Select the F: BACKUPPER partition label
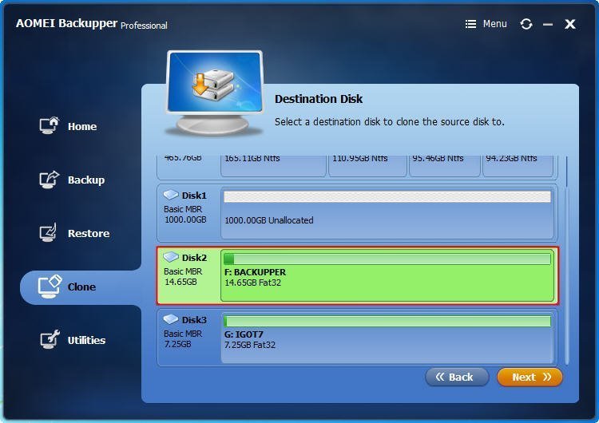Screen dimensions: 599x423 coord(256,272)
